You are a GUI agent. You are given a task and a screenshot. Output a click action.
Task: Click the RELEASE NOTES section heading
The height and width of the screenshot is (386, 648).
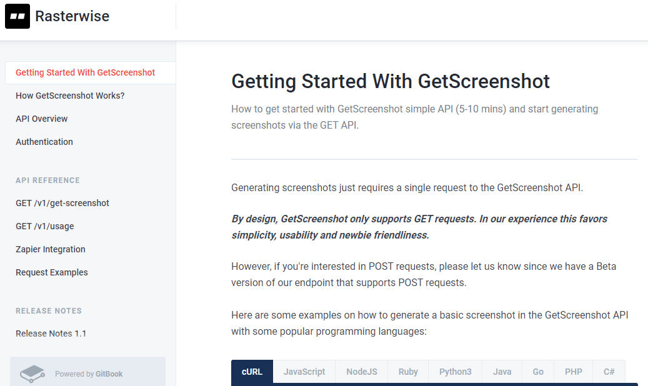pyautogui.click(x=49, y=311)
